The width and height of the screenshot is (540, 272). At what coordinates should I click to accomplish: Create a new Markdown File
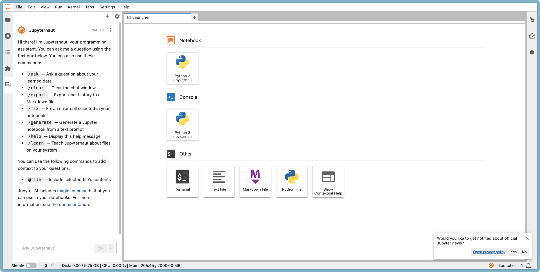pos(255,182)
